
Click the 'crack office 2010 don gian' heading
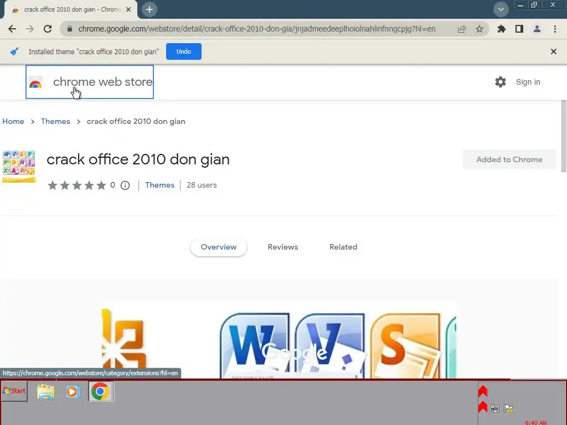[x=138, y=159]
